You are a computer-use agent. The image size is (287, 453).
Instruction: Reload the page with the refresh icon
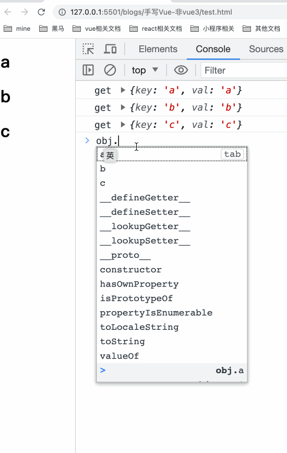(x=41, y=12)
